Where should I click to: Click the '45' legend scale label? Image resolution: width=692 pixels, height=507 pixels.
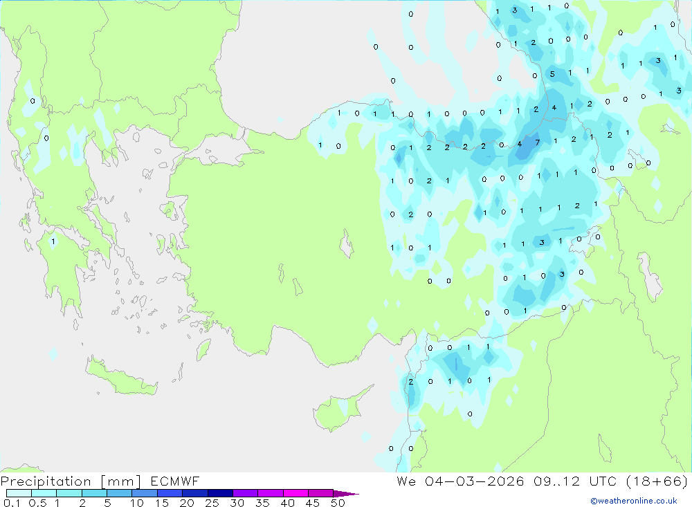point(313,503)
